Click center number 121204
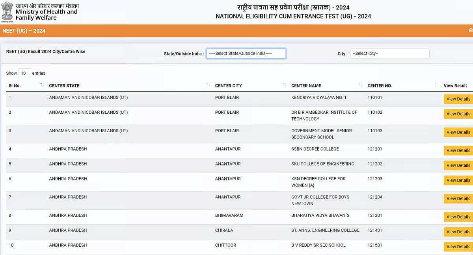Image resolution: width=473 pixels, height=255 pixels. pyautogui.click(x=375, y=197)
